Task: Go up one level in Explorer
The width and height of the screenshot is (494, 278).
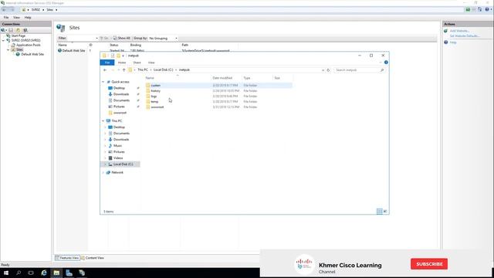Action: [x=123, y=70]
